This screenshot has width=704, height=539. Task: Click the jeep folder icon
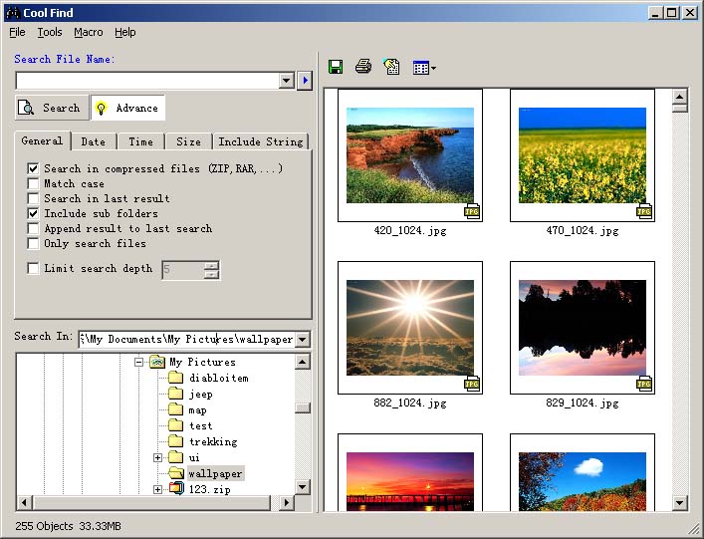(x=175, y=394)
